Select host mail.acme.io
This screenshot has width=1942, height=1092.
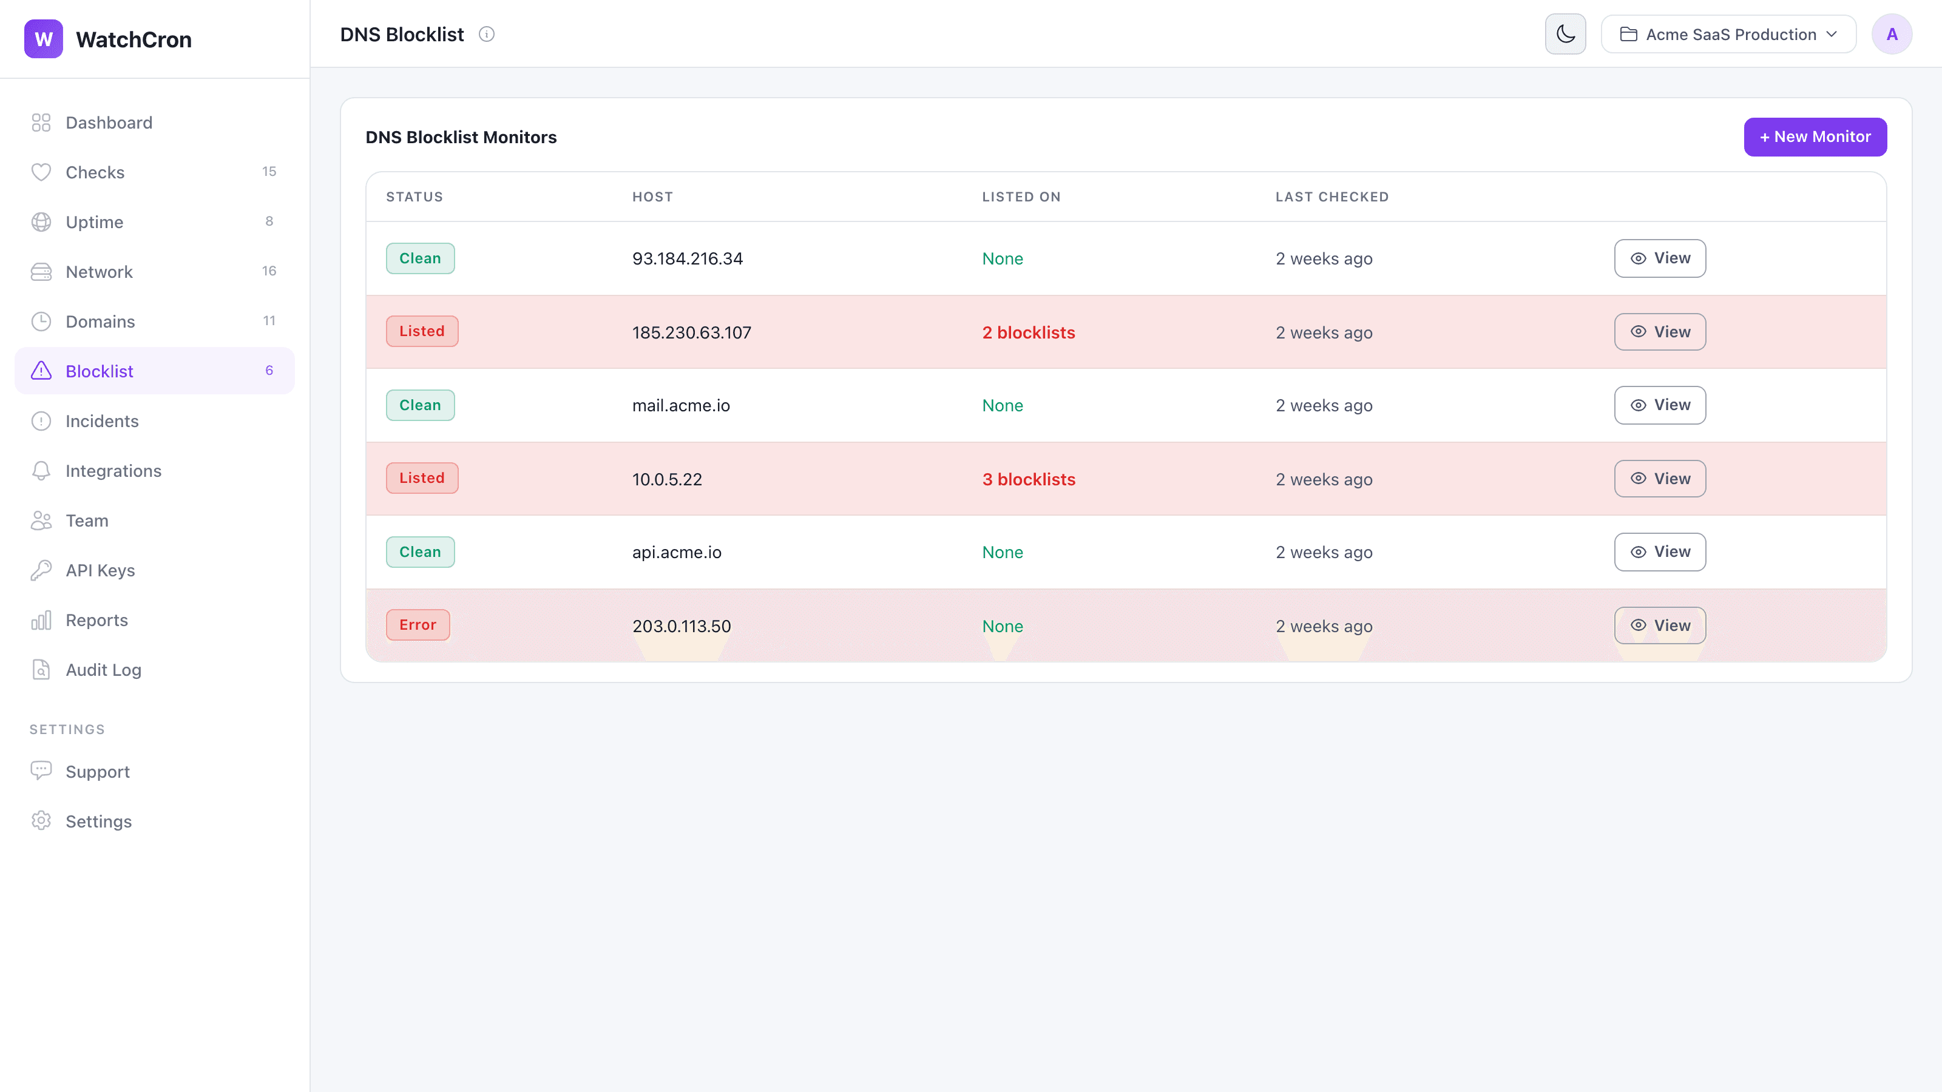[x=681, y=405]
